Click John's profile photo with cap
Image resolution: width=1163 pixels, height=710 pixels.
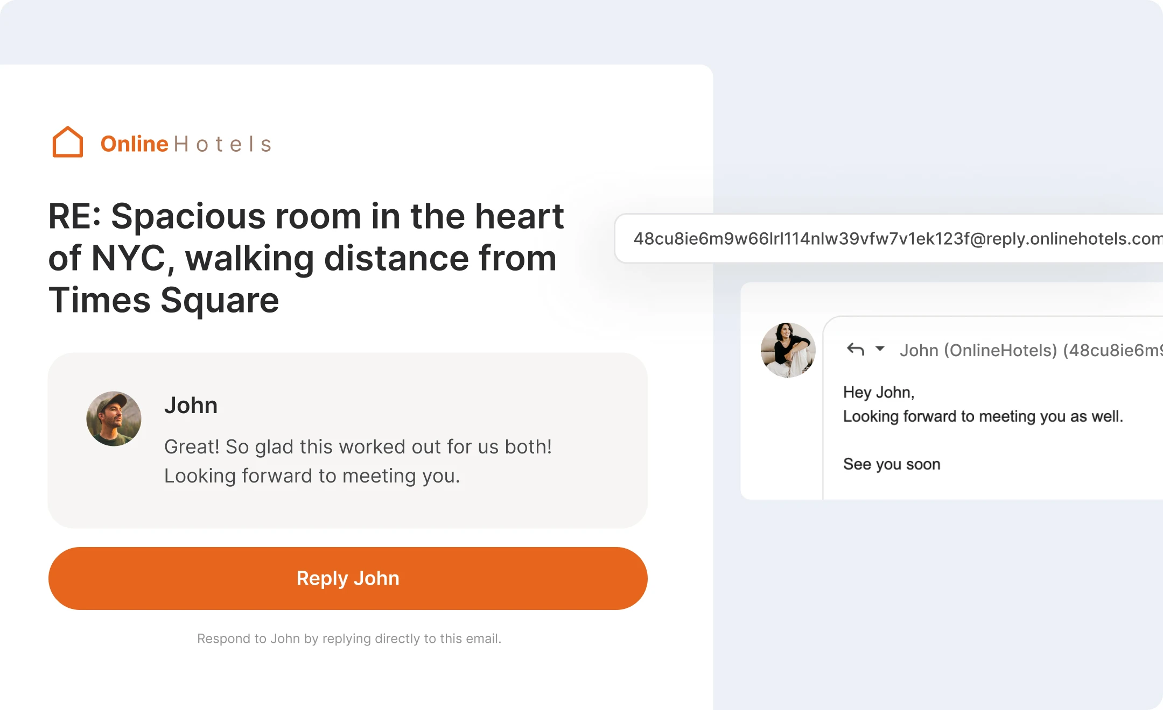(114, 418)
